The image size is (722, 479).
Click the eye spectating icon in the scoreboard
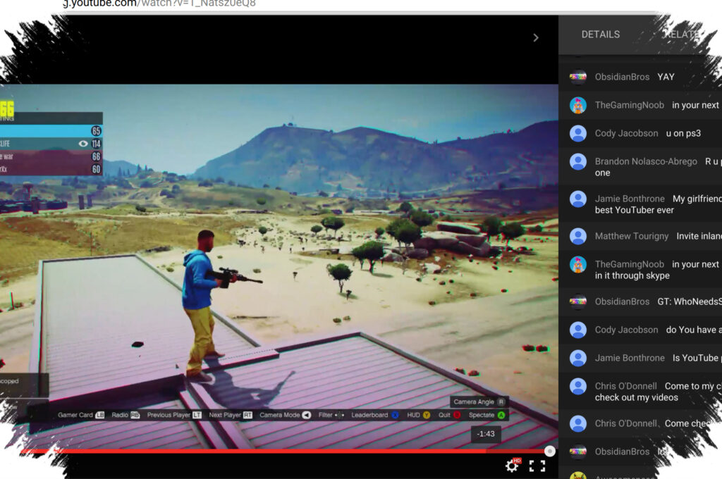[x=83, y=144]
